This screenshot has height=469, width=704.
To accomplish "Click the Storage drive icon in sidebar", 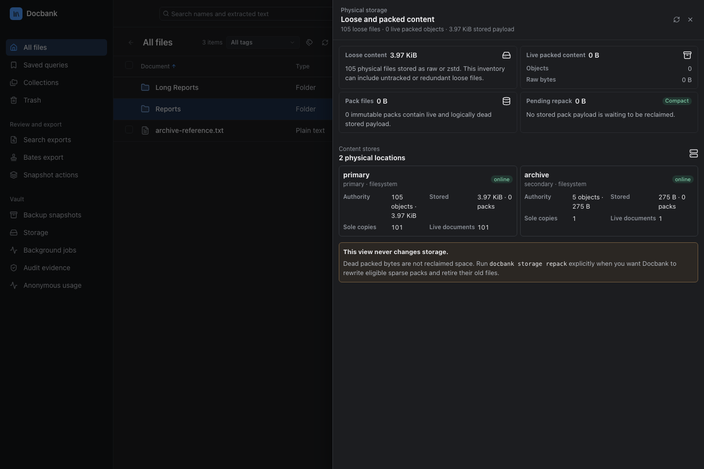I will [x=14, y=233].
